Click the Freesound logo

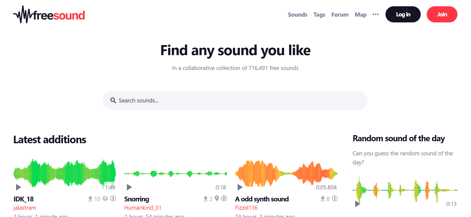point(49,15)
